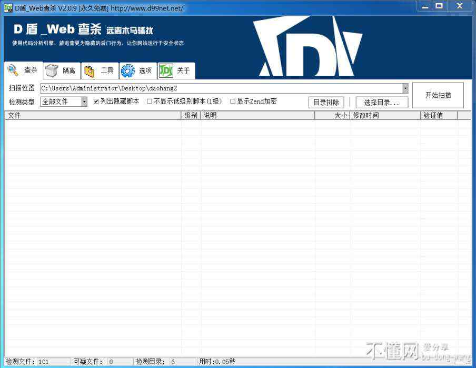Open the 工具 tab label

tap(107, 70)
